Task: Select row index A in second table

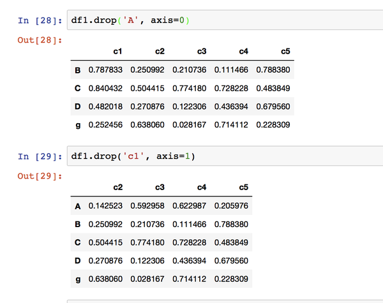Action: point(78,205)
